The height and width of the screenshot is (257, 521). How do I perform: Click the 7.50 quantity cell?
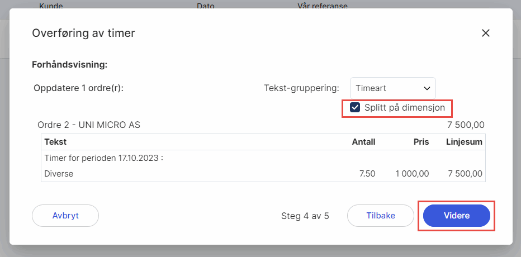[367, 174]
